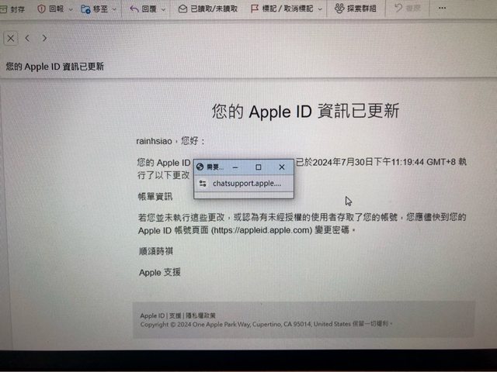Click the site info icon beside chatsupport.apple
The height and width of the screenshot is (372, 497).
point(203,184)
